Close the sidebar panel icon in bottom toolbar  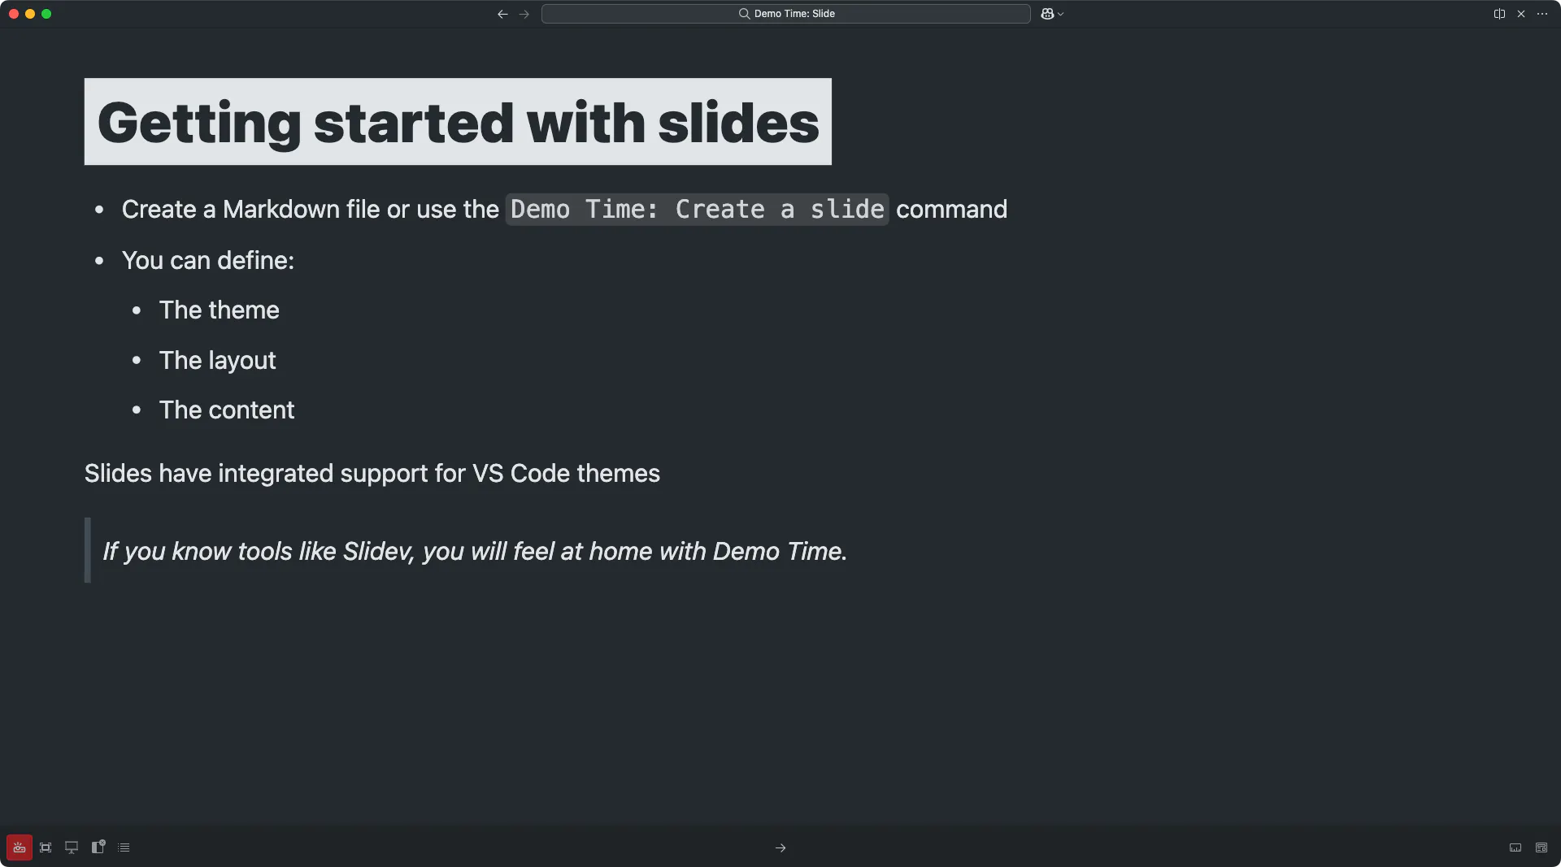tap(98, 847)
